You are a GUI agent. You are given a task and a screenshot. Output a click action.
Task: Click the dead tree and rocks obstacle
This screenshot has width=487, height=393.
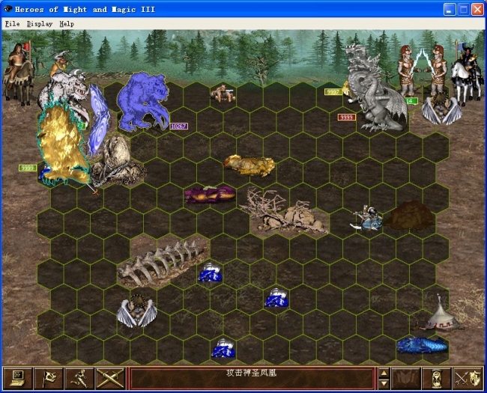pos(284,211)
